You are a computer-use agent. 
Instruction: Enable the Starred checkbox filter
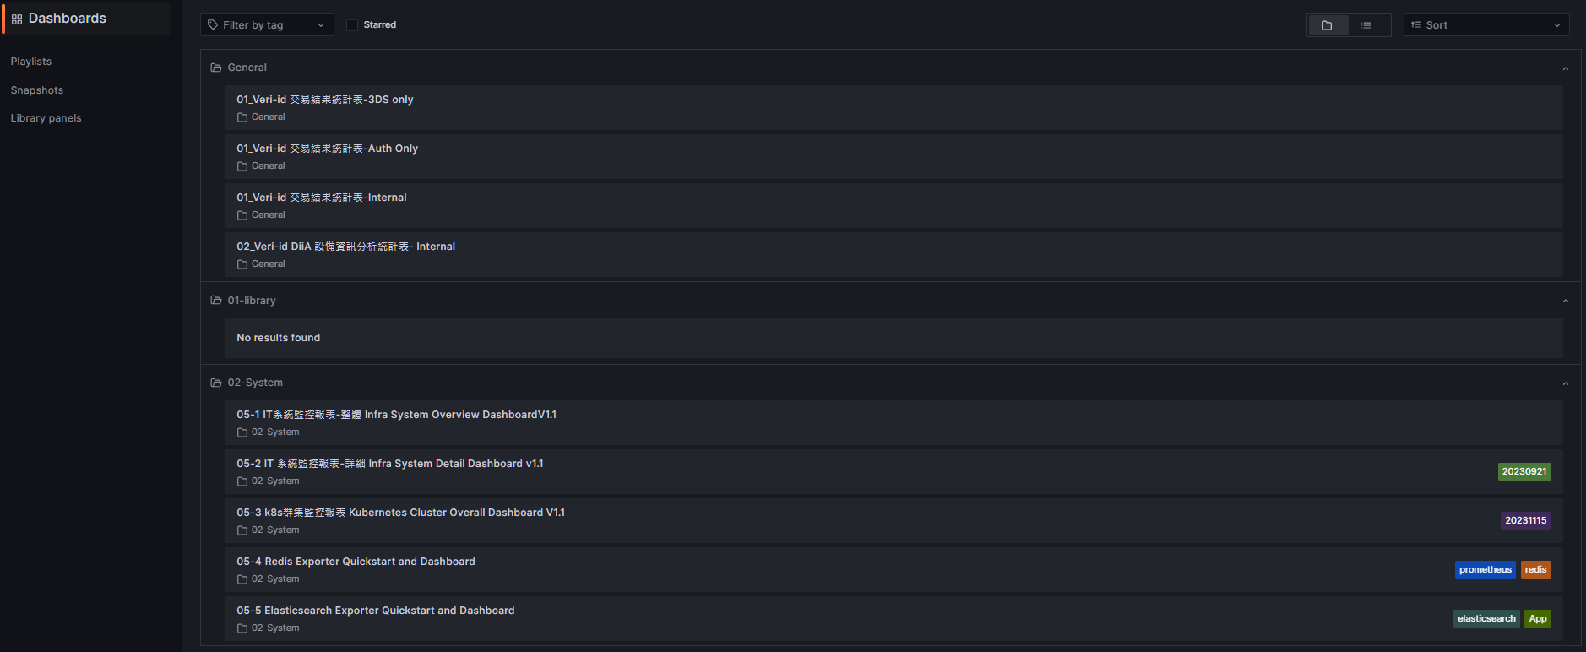coord(352,25)
